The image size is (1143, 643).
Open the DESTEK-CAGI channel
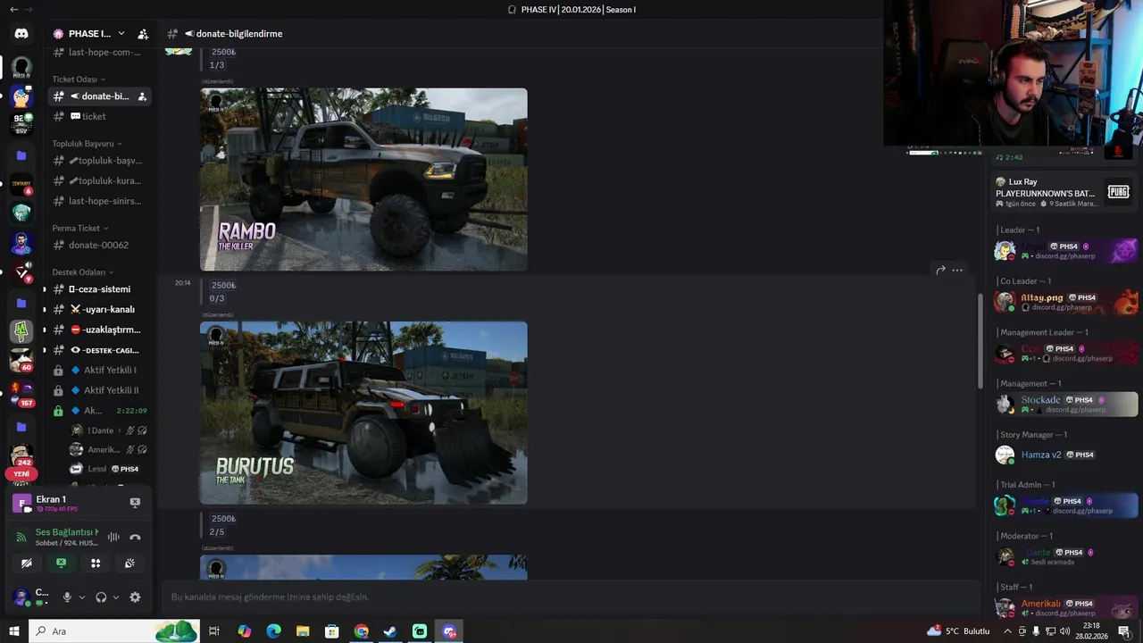click(99, 350)
